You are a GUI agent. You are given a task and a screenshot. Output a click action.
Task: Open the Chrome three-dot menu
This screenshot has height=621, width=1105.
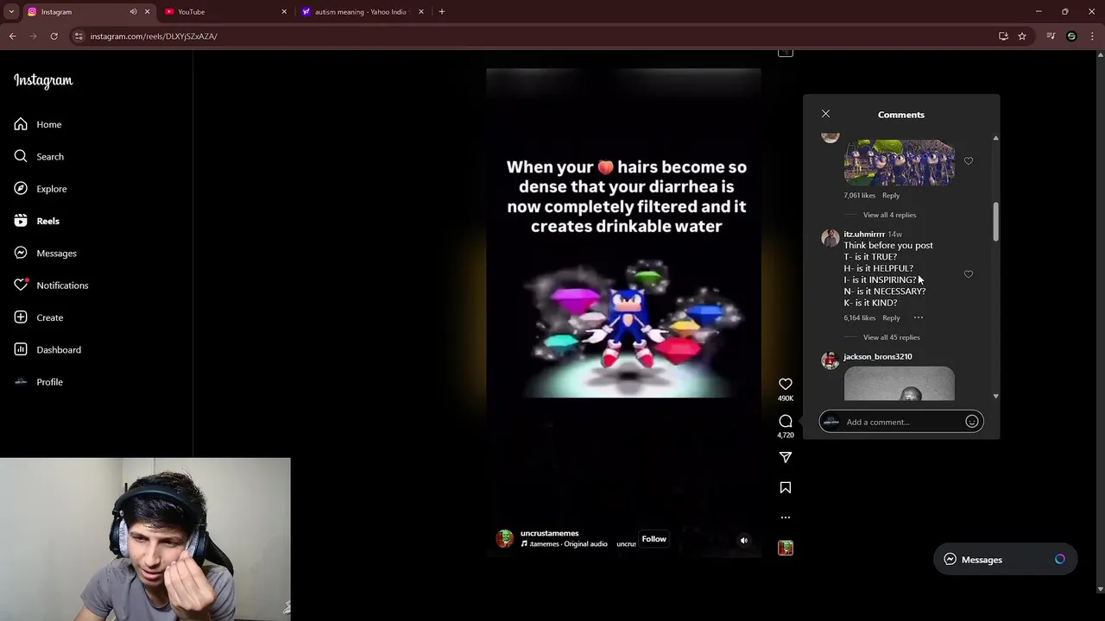pos(1093,36)
